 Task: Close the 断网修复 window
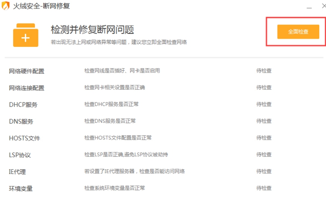(x=323, y=6)
